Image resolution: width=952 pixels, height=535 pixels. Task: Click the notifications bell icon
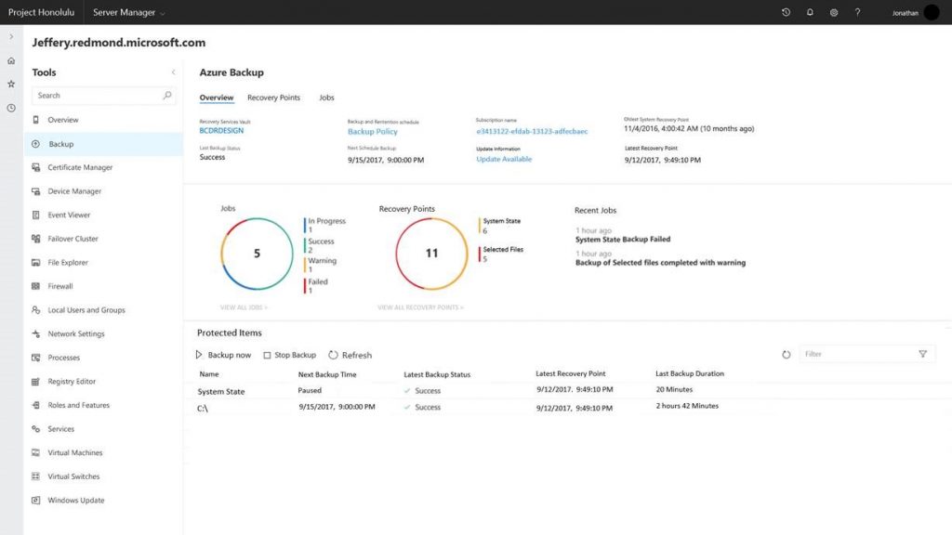pyautogui.click(x=809, y=12)
